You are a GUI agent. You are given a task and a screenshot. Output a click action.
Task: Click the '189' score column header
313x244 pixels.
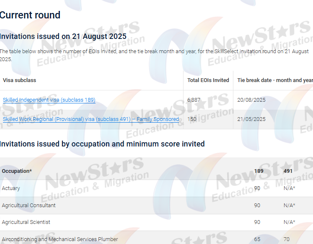click(x=259, y=171)
